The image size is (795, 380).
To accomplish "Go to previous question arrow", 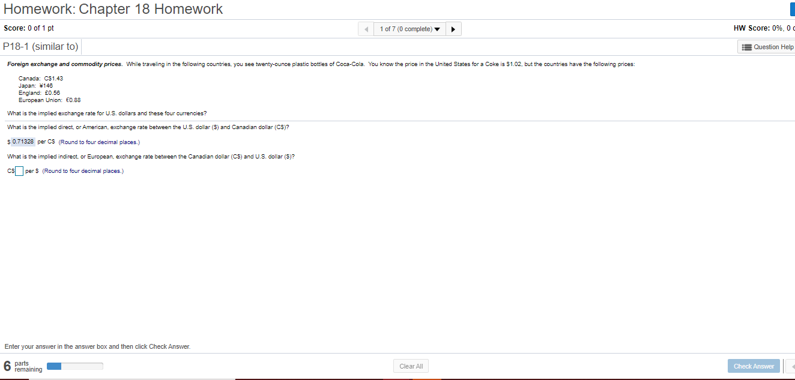I will click(366, 29).
